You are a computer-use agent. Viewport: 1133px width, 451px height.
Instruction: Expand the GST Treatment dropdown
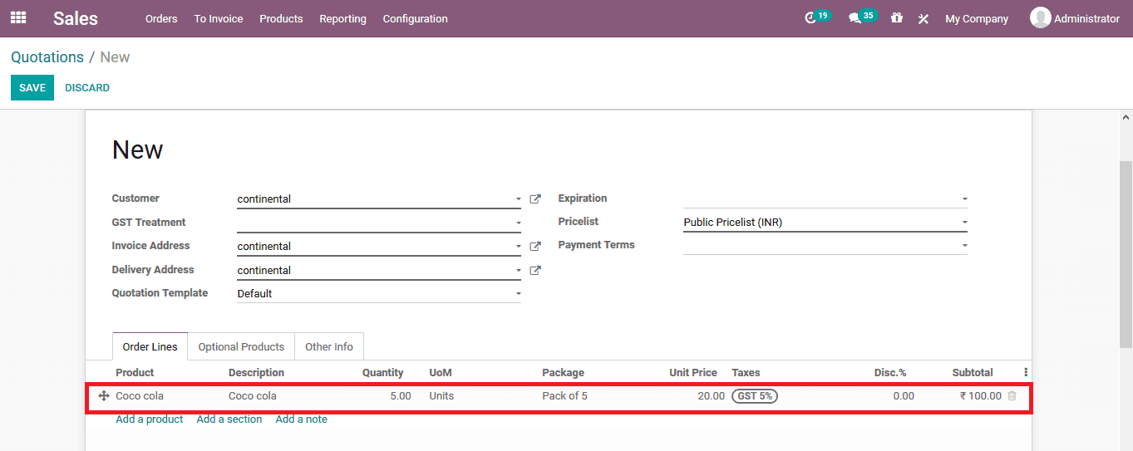point(518,223)
